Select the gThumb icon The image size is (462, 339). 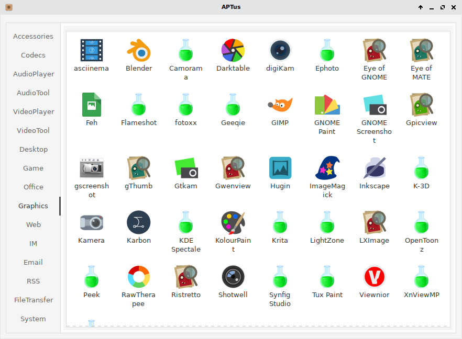coord(138,168)
